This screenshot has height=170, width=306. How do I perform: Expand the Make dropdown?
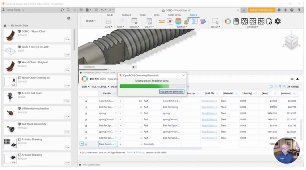point(108,27)
